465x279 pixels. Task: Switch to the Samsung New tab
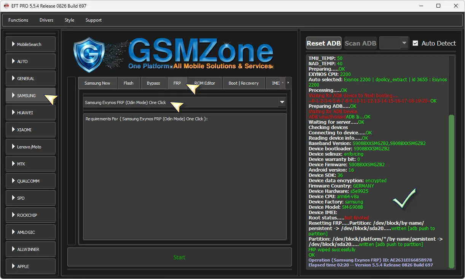tap(97, 83)
